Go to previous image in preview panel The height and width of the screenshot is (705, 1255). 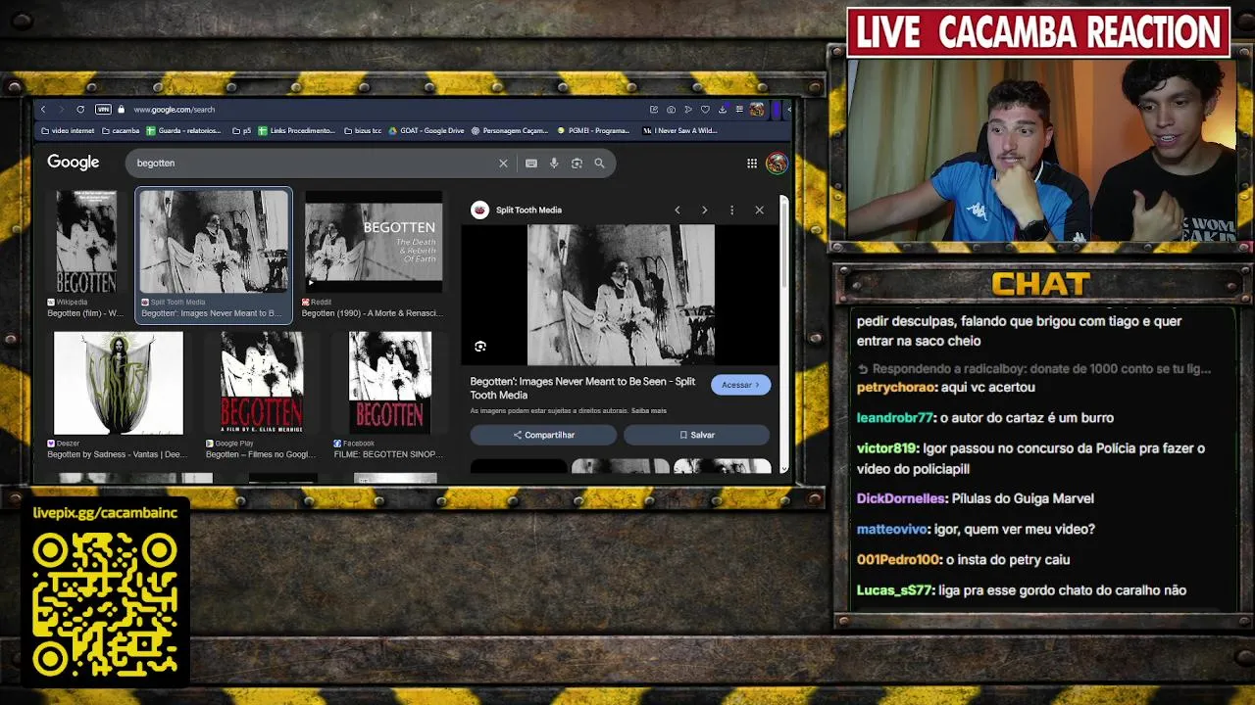point(677,210)
